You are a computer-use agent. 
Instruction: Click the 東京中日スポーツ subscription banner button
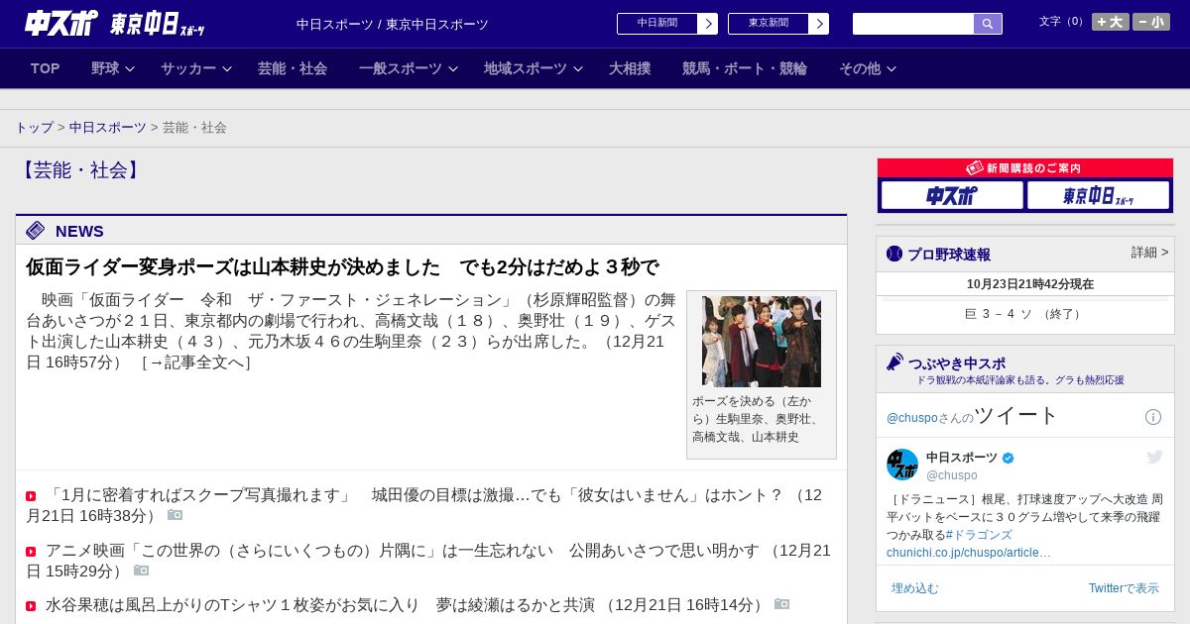[1098, 195]
